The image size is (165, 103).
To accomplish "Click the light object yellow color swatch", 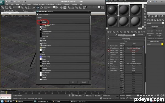I will tap(162, 44).
